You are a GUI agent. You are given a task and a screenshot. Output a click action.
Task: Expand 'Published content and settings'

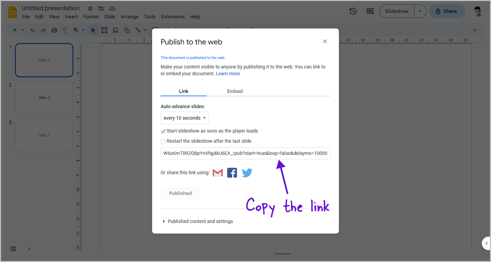click(x=200, y=221)
